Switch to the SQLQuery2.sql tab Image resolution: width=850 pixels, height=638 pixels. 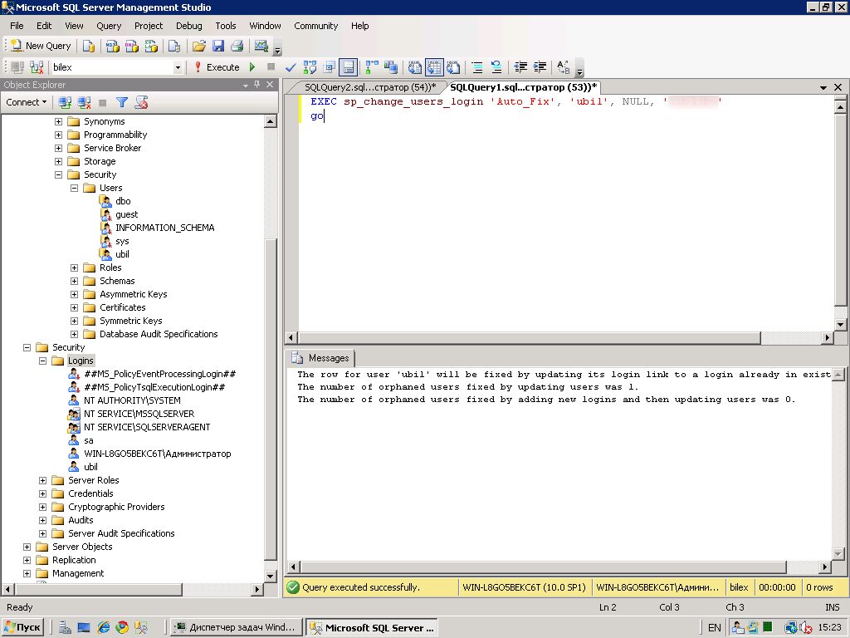(x=370, y=87)
